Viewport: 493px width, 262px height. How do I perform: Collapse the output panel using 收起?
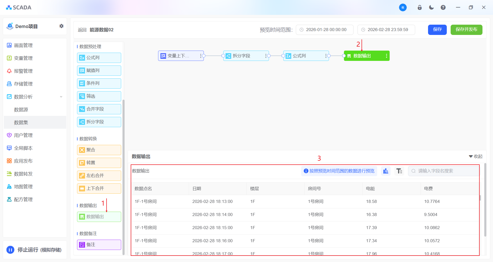click(x=476, y=156)
